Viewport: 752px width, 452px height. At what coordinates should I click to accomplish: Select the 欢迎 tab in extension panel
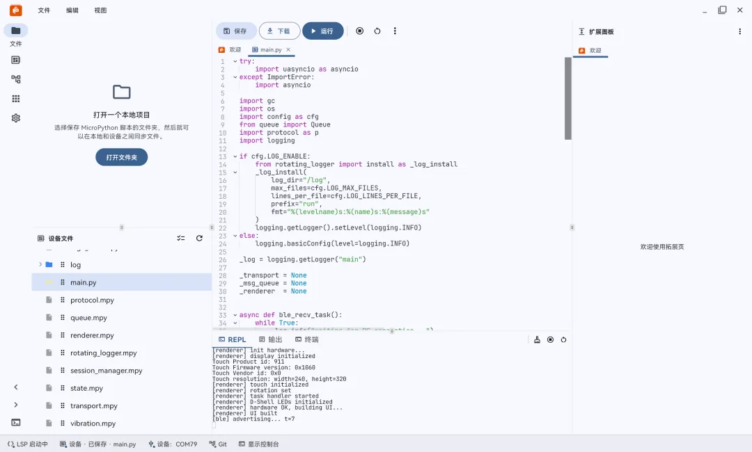(x=590, y=50)
